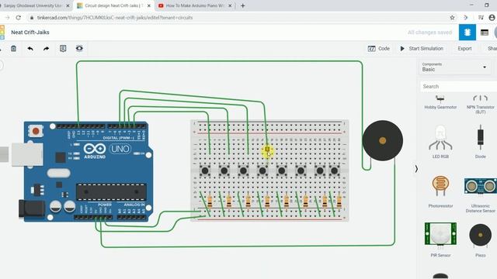
Task: Open browser profile avatar
Action: coord(492,18)
